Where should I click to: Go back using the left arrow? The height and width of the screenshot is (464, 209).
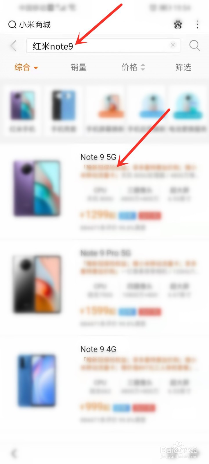tap(13, 46)
